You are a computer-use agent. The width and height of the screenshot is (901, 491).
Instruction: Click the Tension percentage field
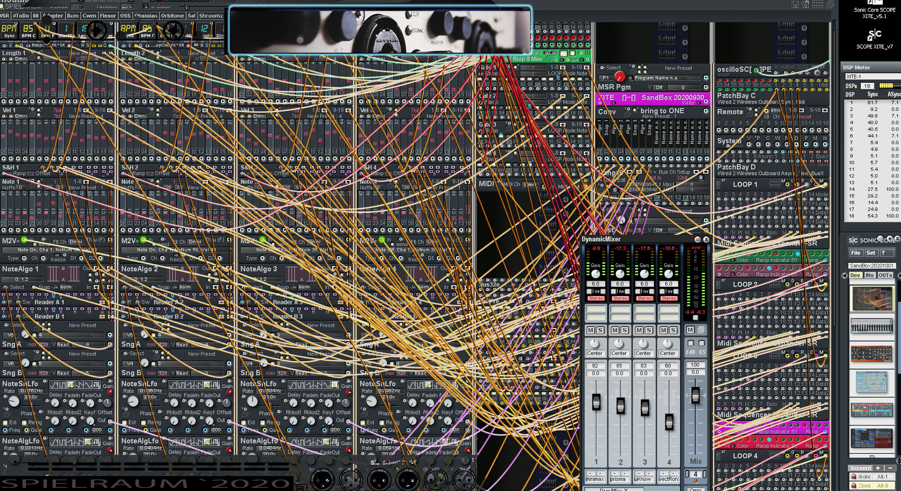click(x=127, y=6)
